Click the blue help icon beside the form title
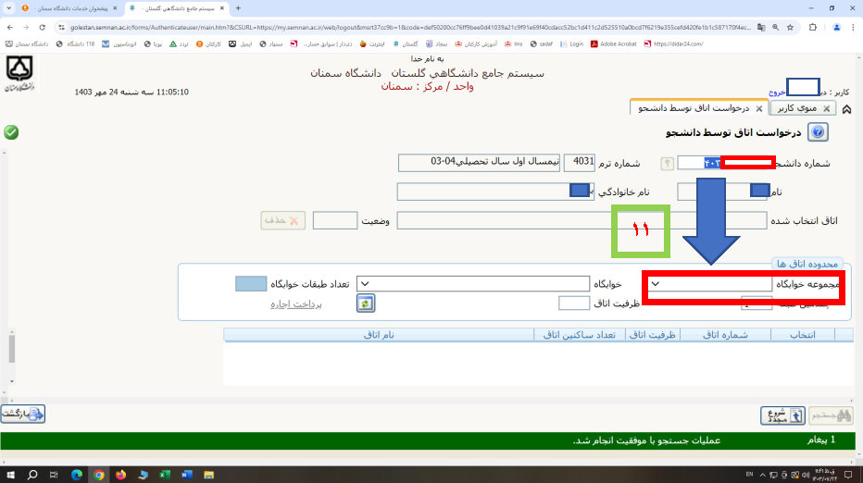Screen dimensions: 863x483 coord(819,132)
